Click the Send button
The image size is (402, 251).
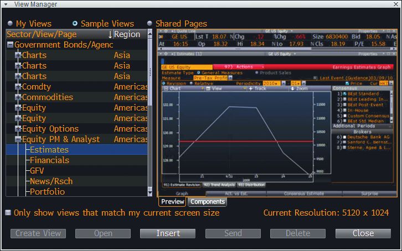pos(233,233)
